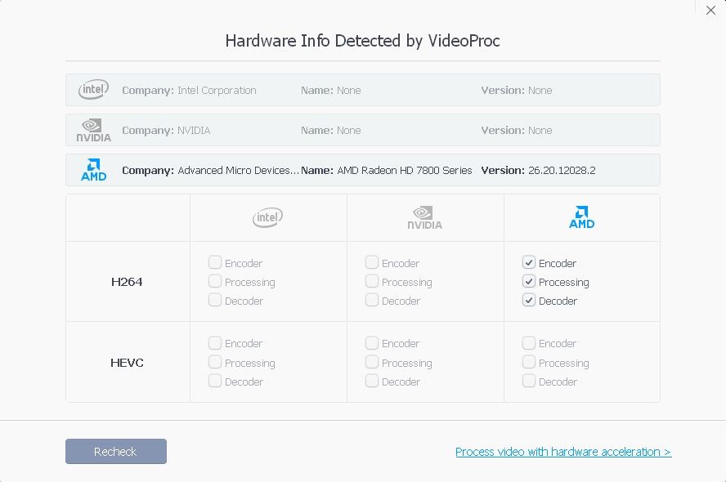The height and width of the screenshot is (482, 726).
Task: Click the Intel Corporation company text
Action: (217, 90)
